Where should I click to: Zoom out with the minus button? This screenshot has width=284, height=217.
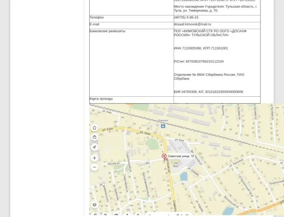coord(95,167)
